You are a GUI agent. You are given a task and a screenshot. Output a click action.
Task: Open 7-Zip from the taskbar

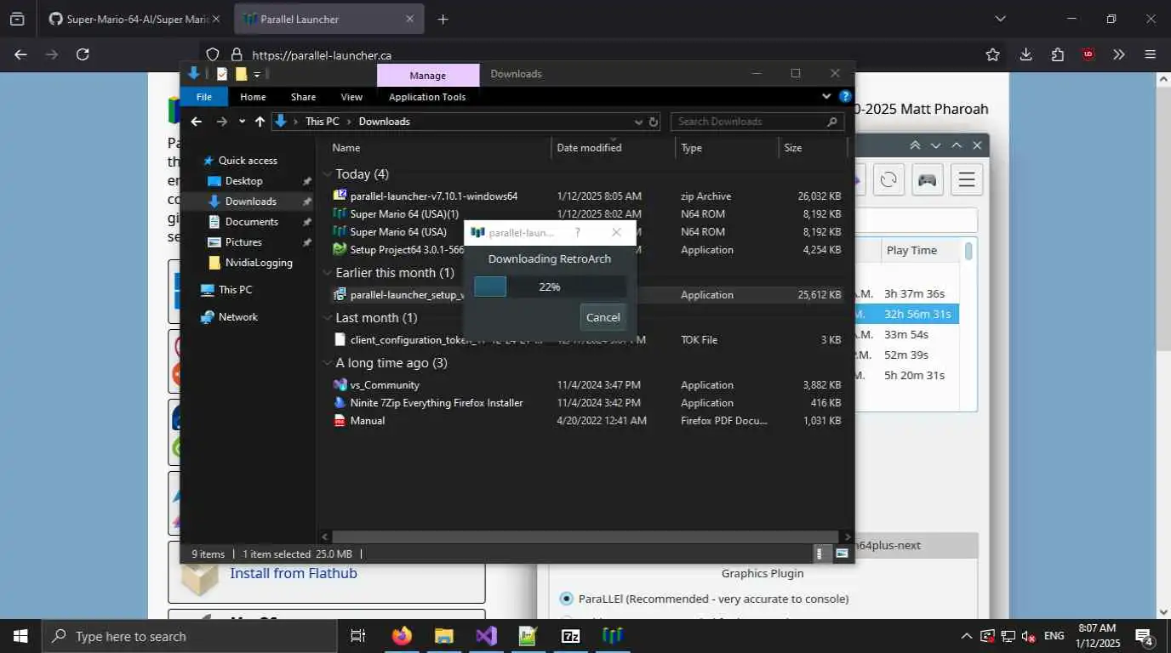pyautogui.click(x=570, y=636)
